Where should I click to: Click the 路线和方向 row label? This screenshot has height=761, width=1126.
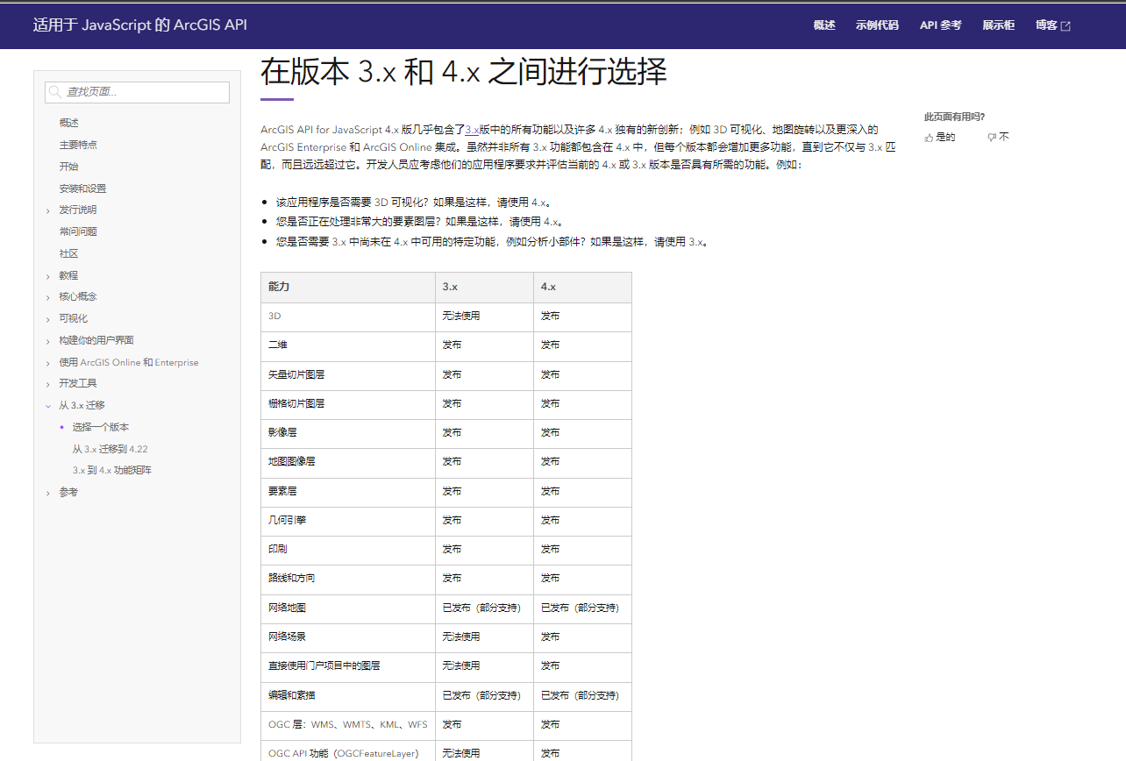292,579
